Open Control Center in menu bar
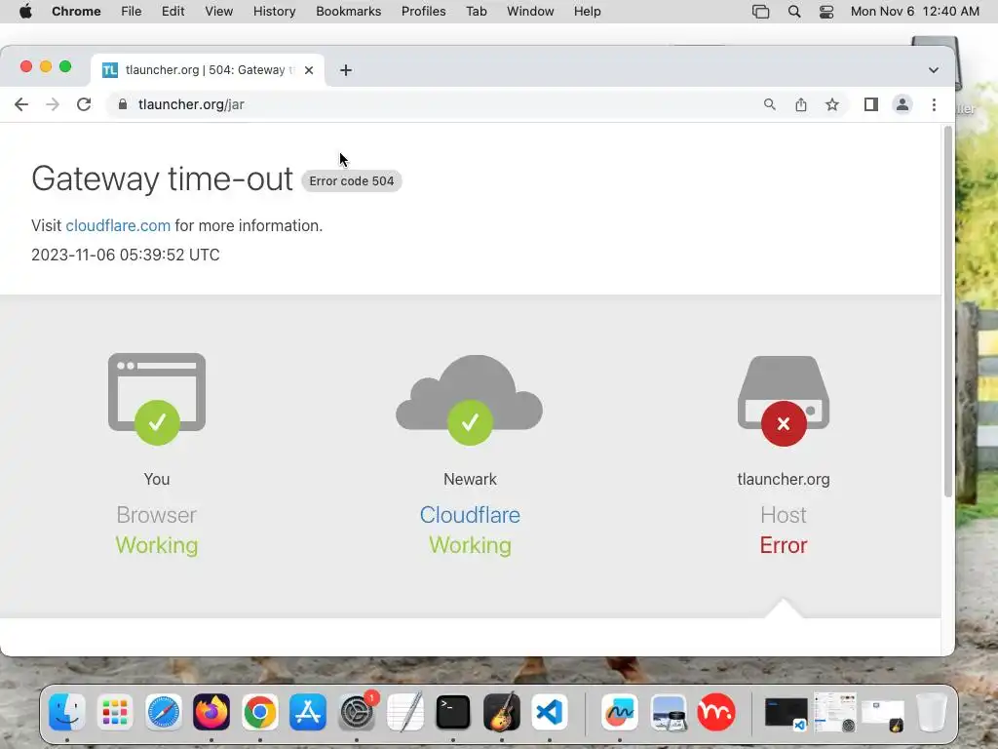Screen dimensions: 998x749 [826, 12]
